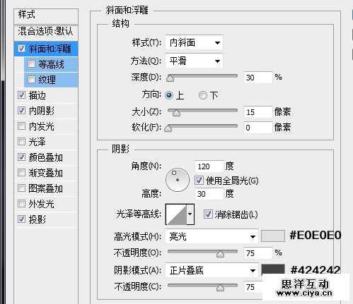This screenshot has height=304, width=353.
Task: Uncheck the 颜色叠加 checkbox
Action: click(x=21, y=157)
